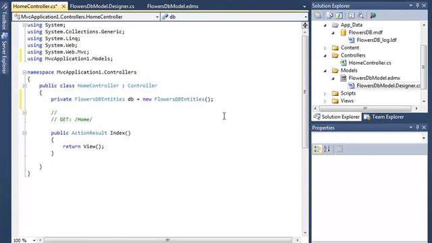Image resolution: width=432 pixels, height=243 pixels.
Task: Select FlowersDbModel.Designer.cs in Solution Explorer tree
Action: click(x=389, y=86)
